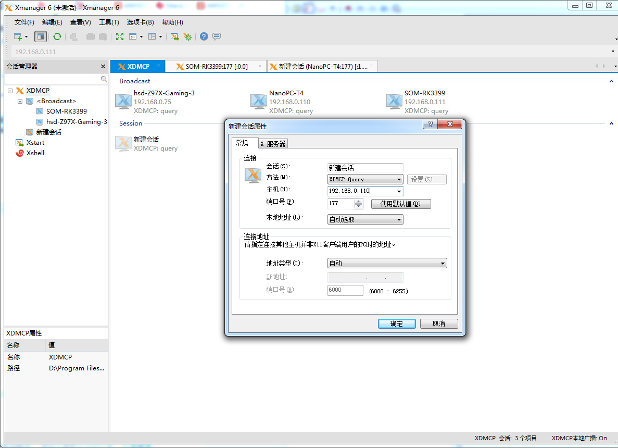Viewport: 618px width, 448px height.
Task: Open the 方法 XDMCP Query dropdown
Action: tap(399, 179)
